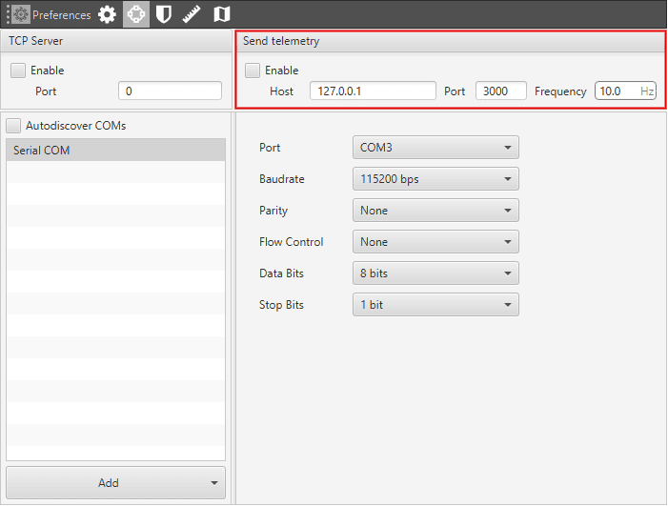The image size is (668, 506).
Task: Click the TCP Server Port field
Action: (x=170, y=91)
